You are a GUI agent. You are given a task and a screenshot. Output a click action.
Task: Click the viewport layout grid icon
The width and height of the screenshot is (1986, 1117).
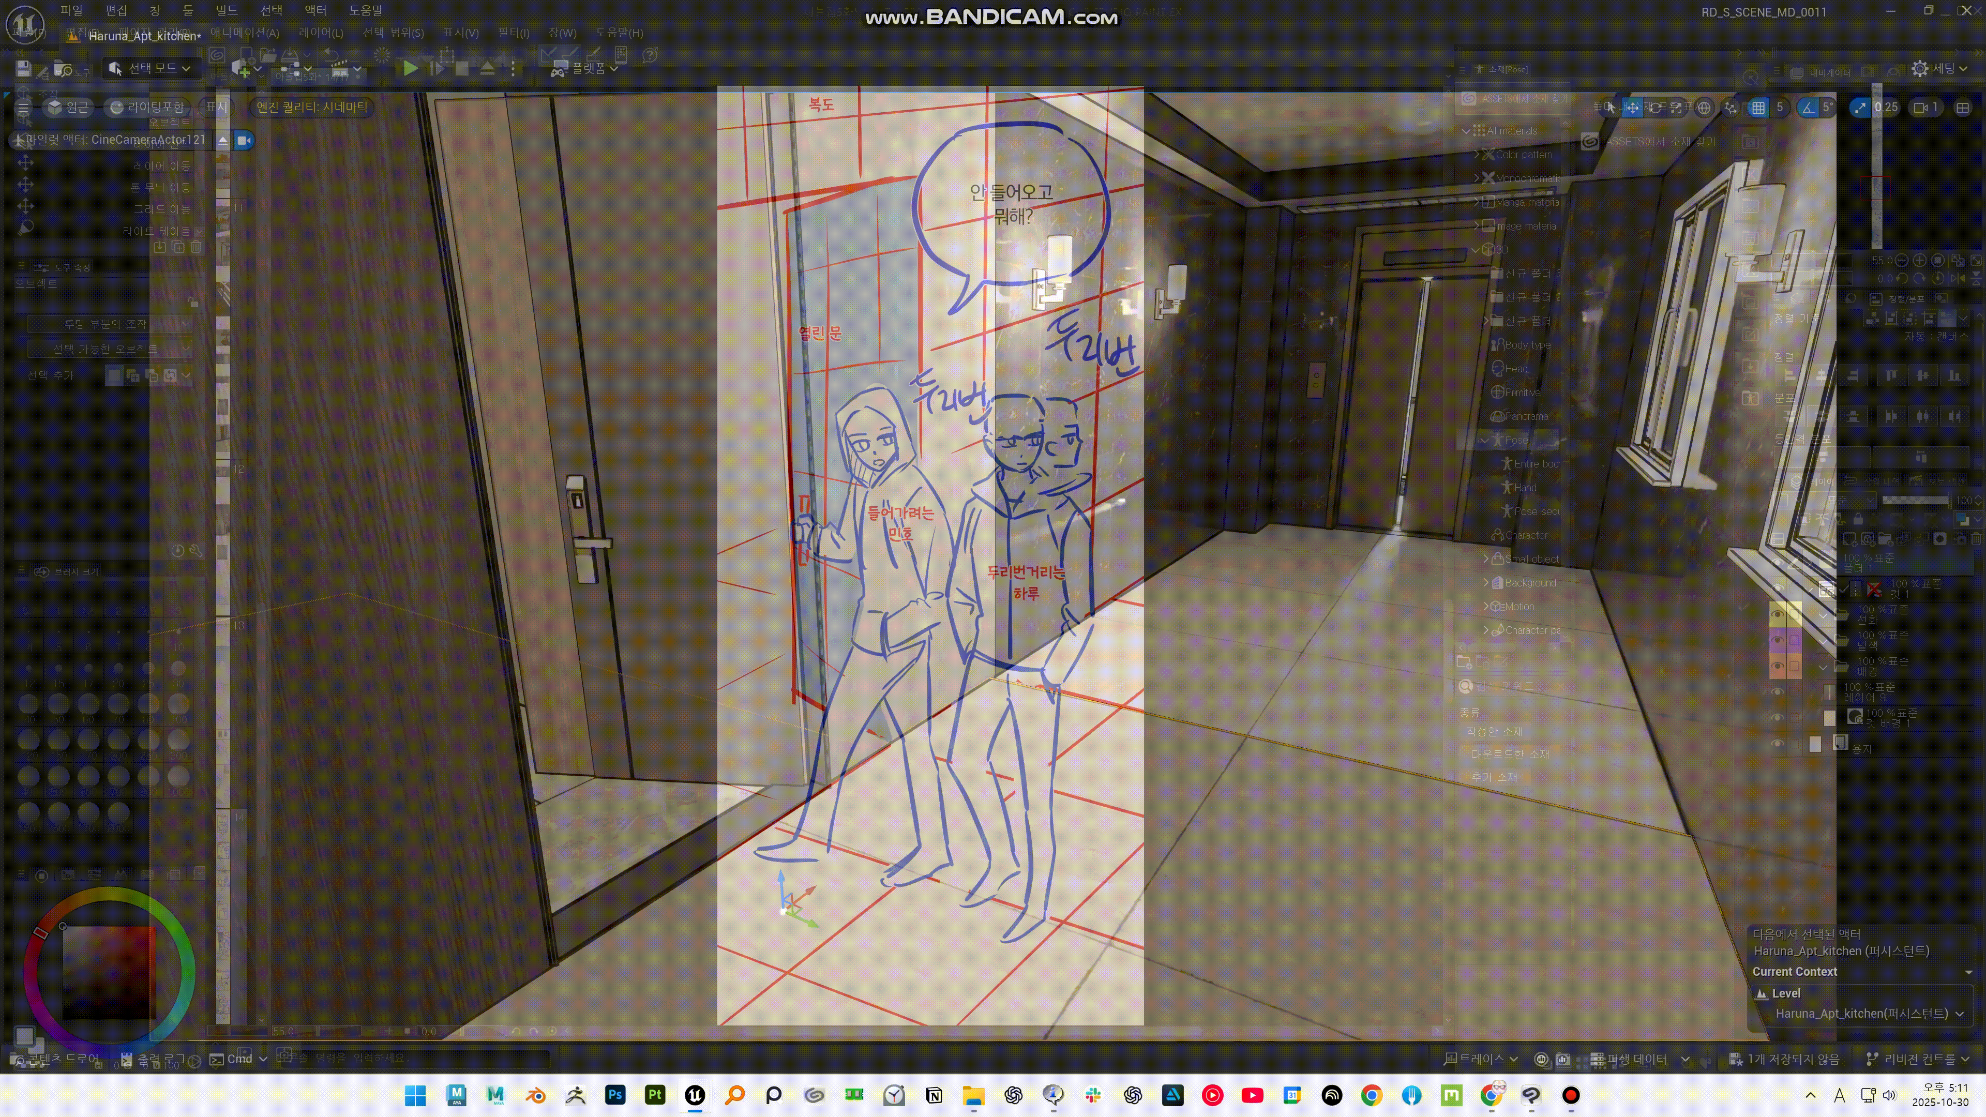coord(1963,108)
